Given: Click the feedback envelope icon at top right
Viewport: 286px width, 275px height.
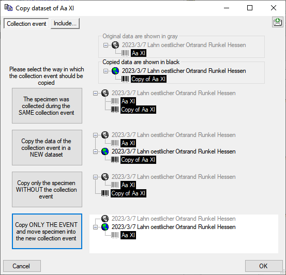Looking at the screenshot, I should (277, 22).
